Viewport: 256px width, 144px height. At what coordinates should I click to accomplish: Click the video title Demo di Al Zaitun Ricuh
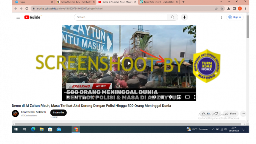point(91,106)
